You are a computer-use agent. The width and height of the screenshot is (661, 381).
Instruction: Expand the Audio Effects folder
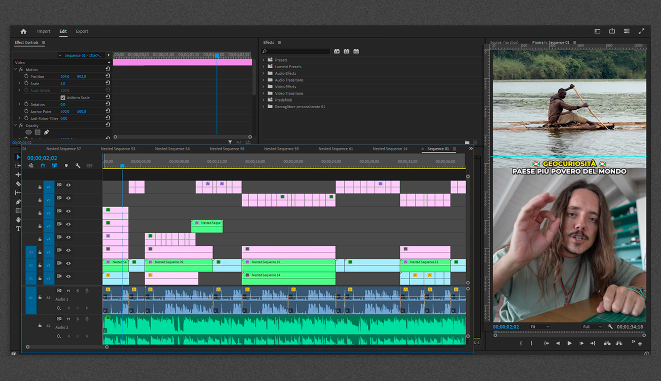pyautogui.click(x=264, y=74)
